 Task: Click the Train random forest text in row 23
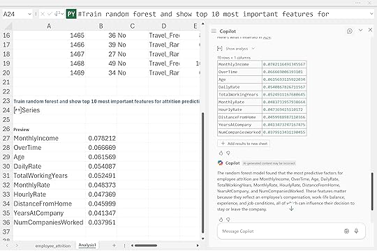tap(106, 101)
